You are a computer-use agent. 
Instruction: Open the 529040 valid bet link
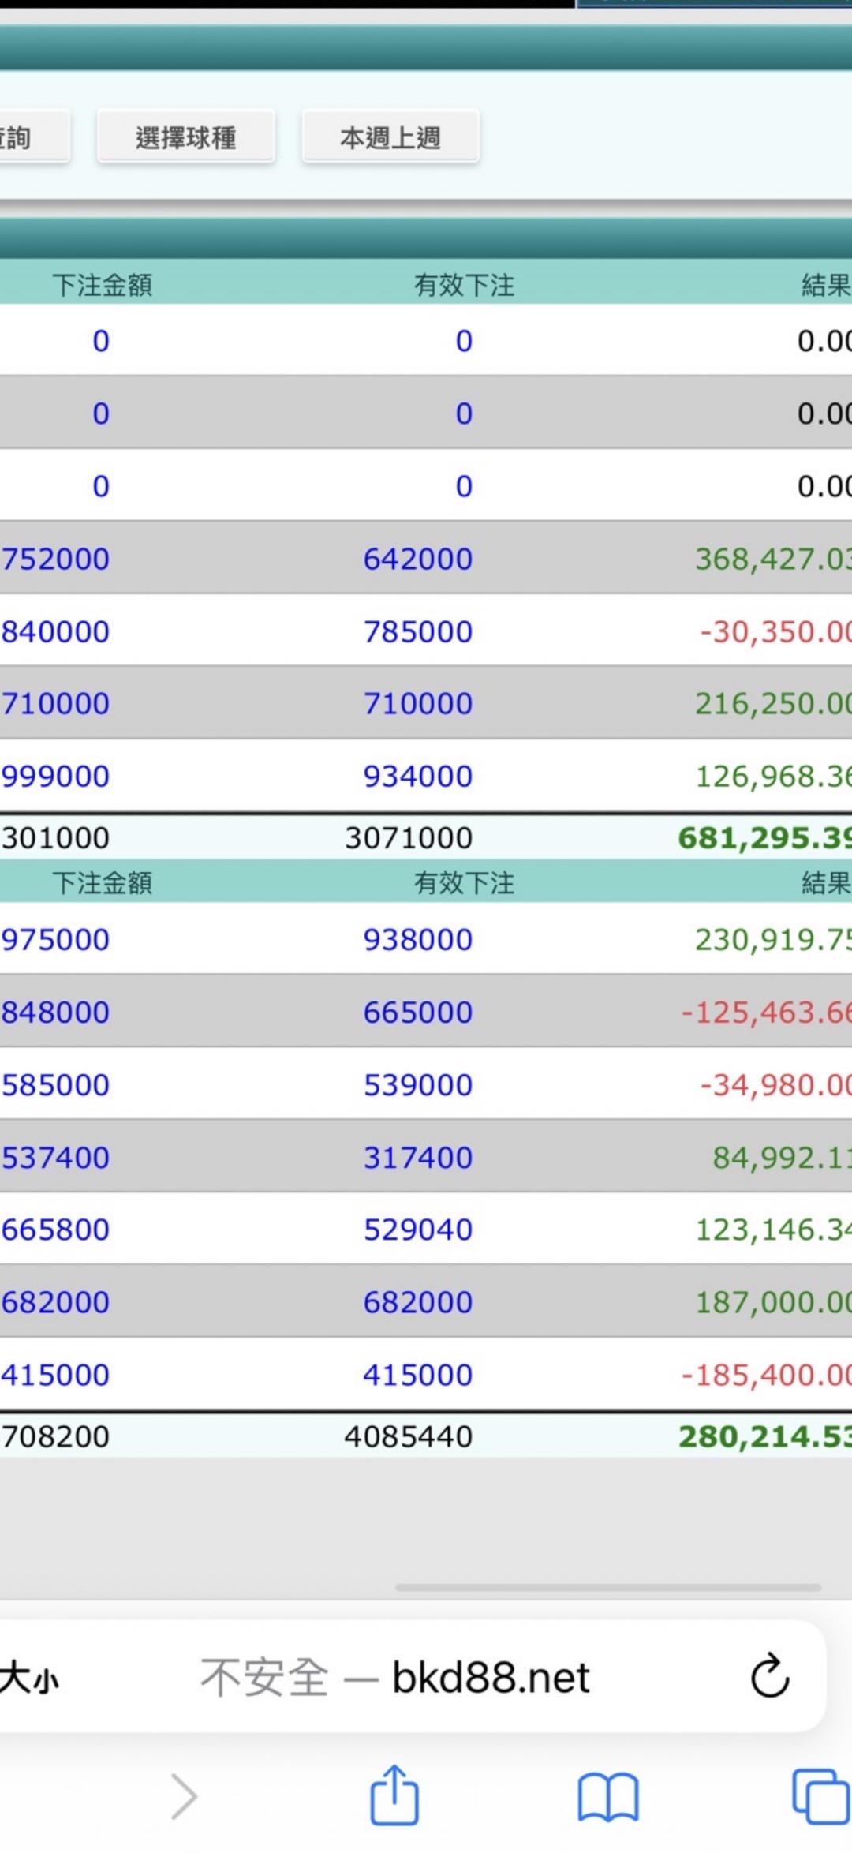coord(417,1230)
